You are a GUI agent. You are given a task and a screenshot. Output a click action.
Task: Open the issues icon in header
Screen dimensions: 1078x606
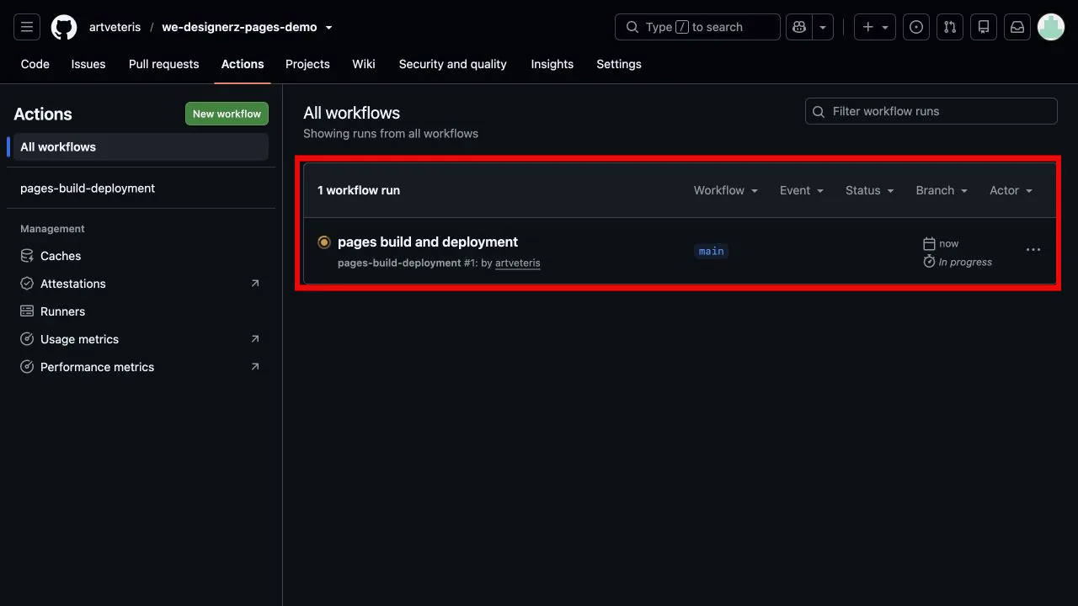916,27
